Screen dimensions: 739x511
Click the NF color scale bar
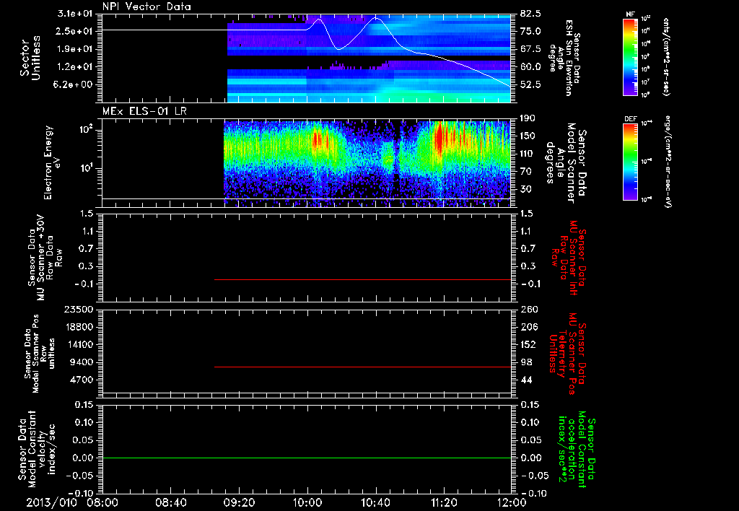tap(630, 57)
